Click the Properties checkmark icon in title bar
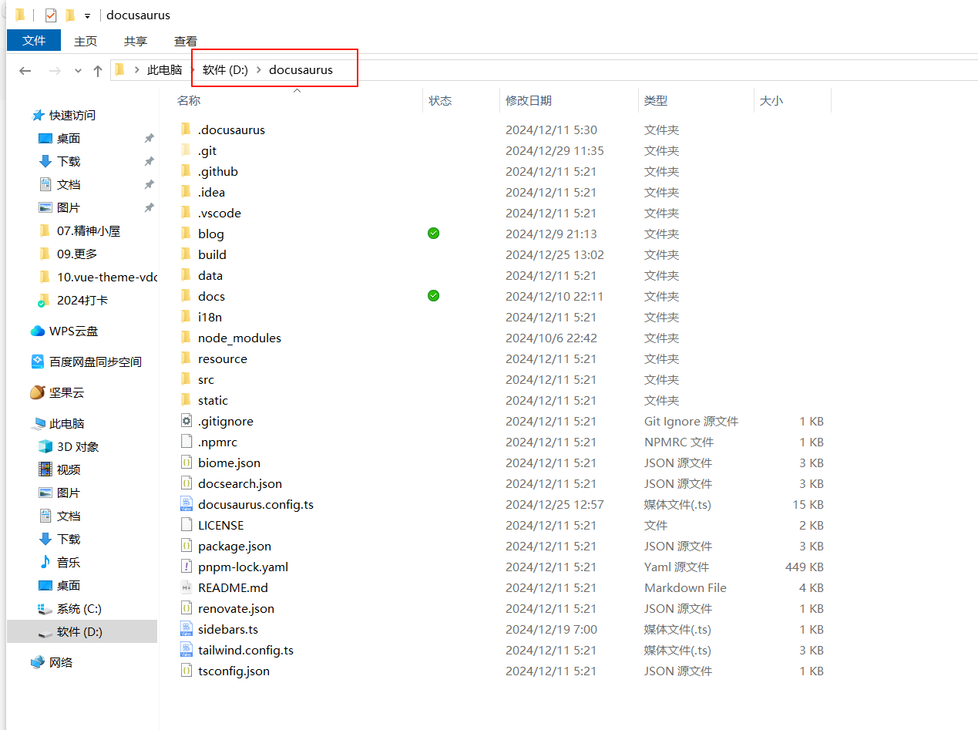978x730 pixels. click(x=51, y=15)
